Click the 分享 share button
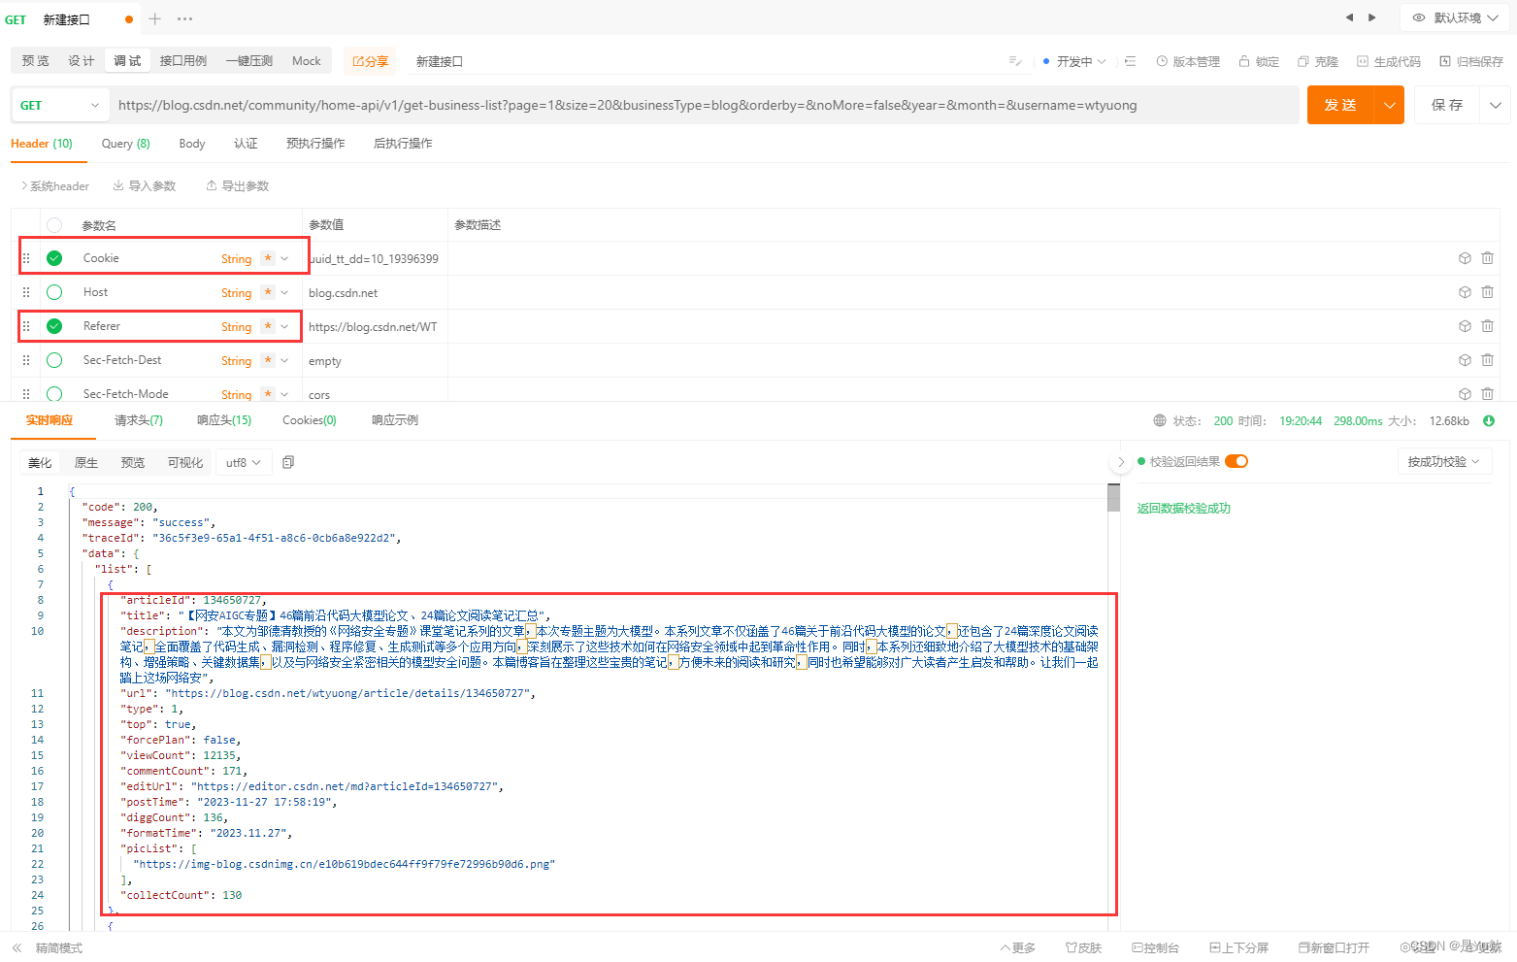Screen dimensions: 1517x962 click(x=370, y=61)
